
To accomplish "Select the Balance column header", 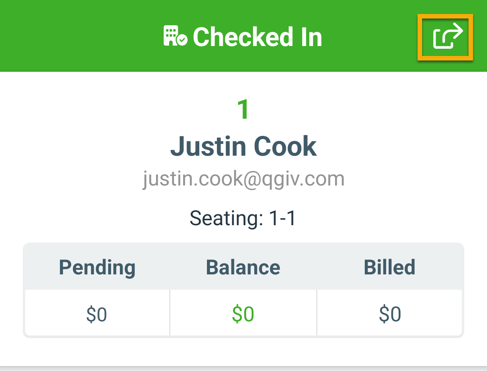I will [x=243, y=267].
